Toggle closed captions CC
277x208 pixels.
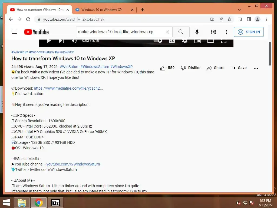pyautogui.click(x=172, y=41)
